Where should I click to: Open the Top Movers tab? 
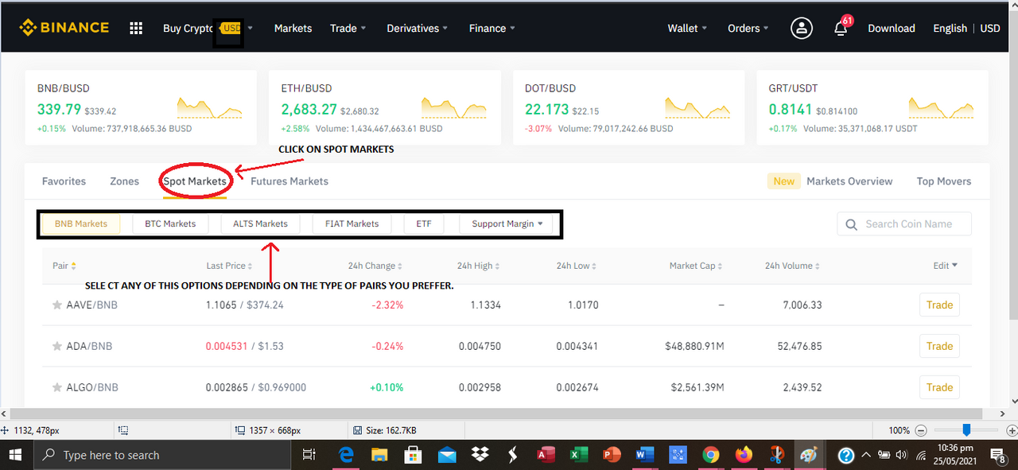pyautogui.click(x=944, y=181)
